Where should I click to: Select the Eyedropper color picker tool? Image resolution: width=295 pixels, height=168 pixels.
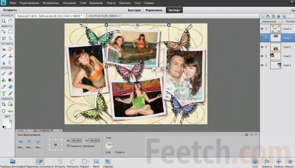4,87
